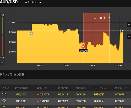
Task: Click the green High arrow button beside chart
Action: pos(129,25)
